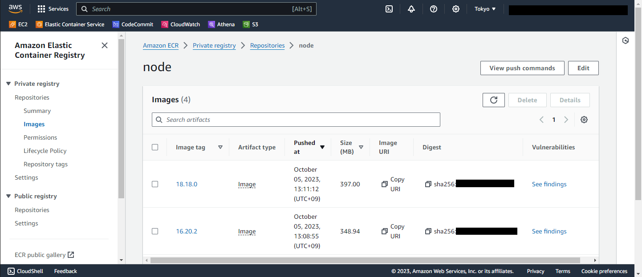Open image tag 18.18.0 link

[x=187, y=184]
